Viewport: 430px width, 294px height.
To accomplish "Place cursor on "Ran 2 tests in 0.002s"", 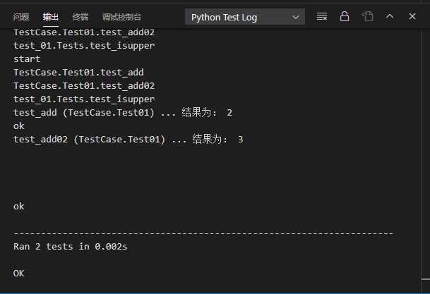I will [x=71, y=247].
